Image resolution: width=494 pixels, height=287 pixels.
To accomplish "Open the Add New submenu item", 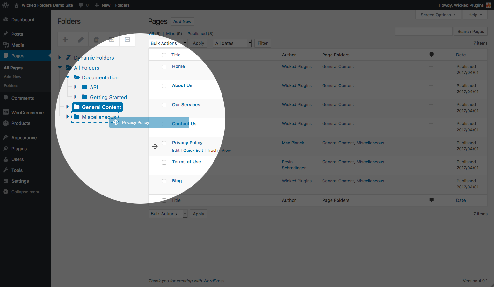I will coord(12,77).
